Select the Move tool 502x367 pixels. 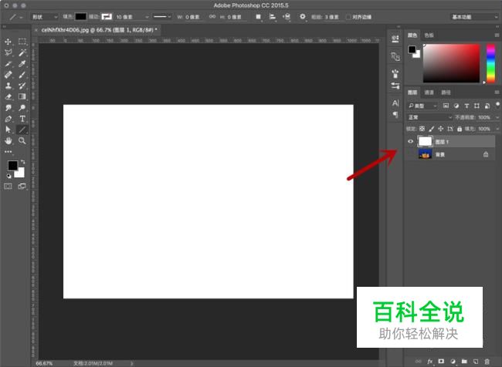(8, 42)
